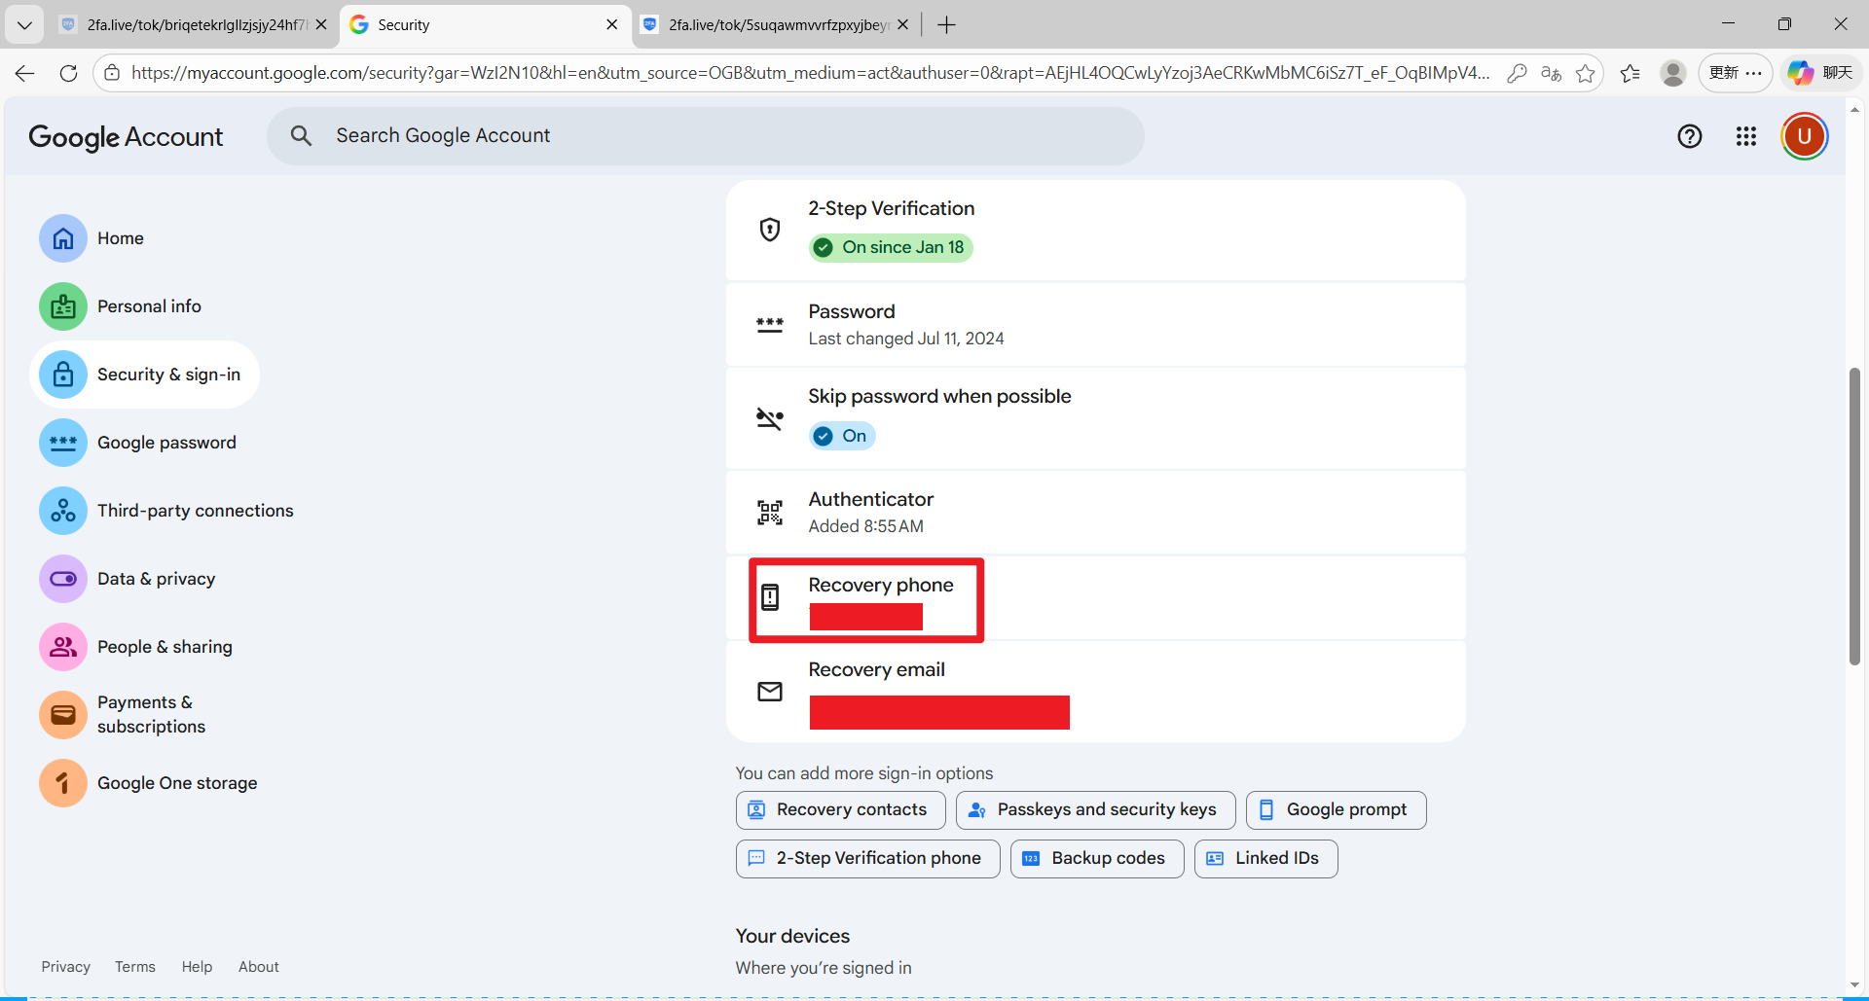Open the browser password key icon

click(1516, 73)
